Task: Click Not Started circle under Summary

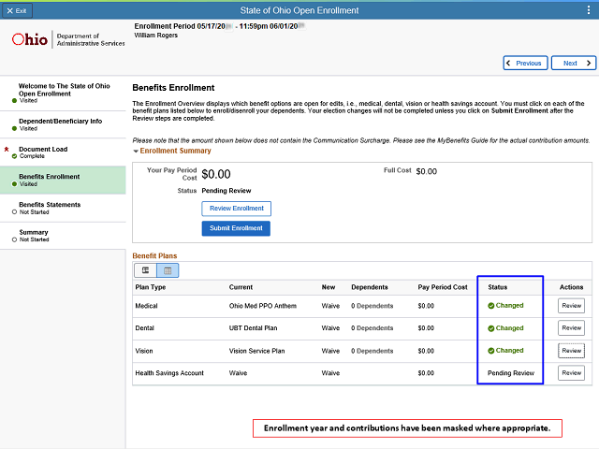Action: click(x=14, y=239)
